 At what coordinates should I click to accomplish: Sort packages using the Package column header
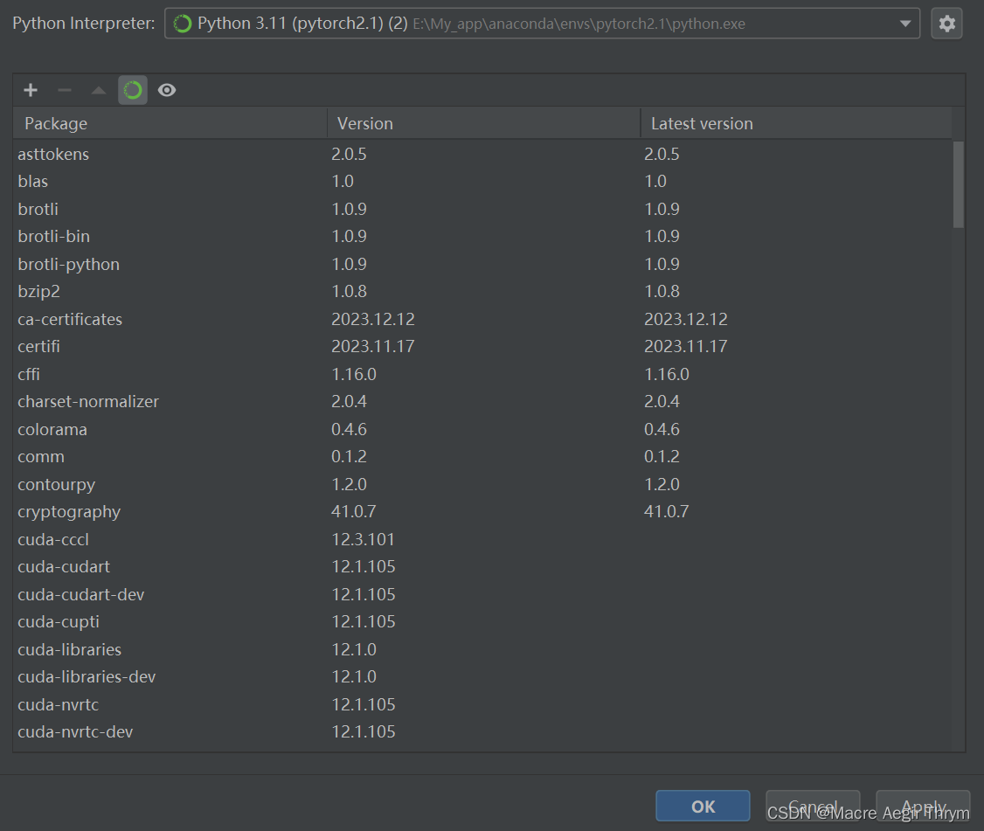click(x=55, y=122)
